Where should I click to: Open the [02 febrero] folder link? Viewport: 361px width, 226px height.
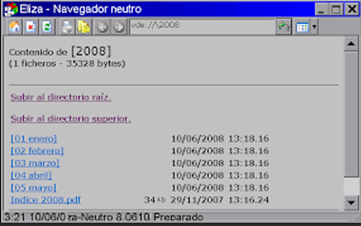pyautogui.click(x=37, y=151)
